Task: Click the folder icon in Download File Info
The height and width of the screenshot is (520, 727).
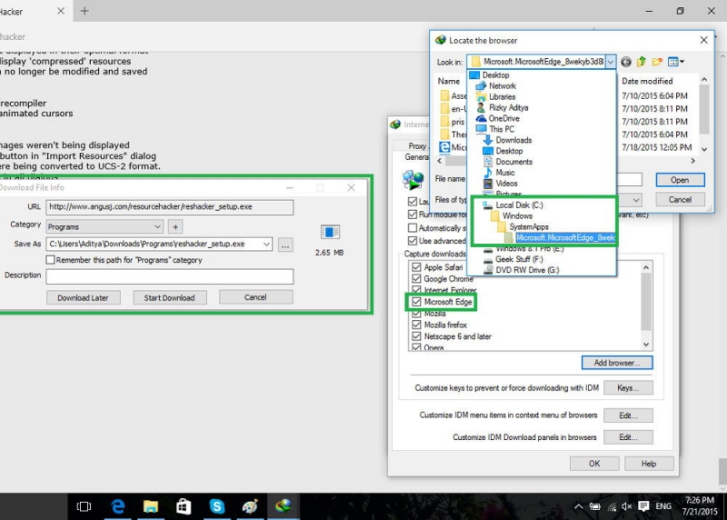Action: pyautogui.click(x=330, y=232)
